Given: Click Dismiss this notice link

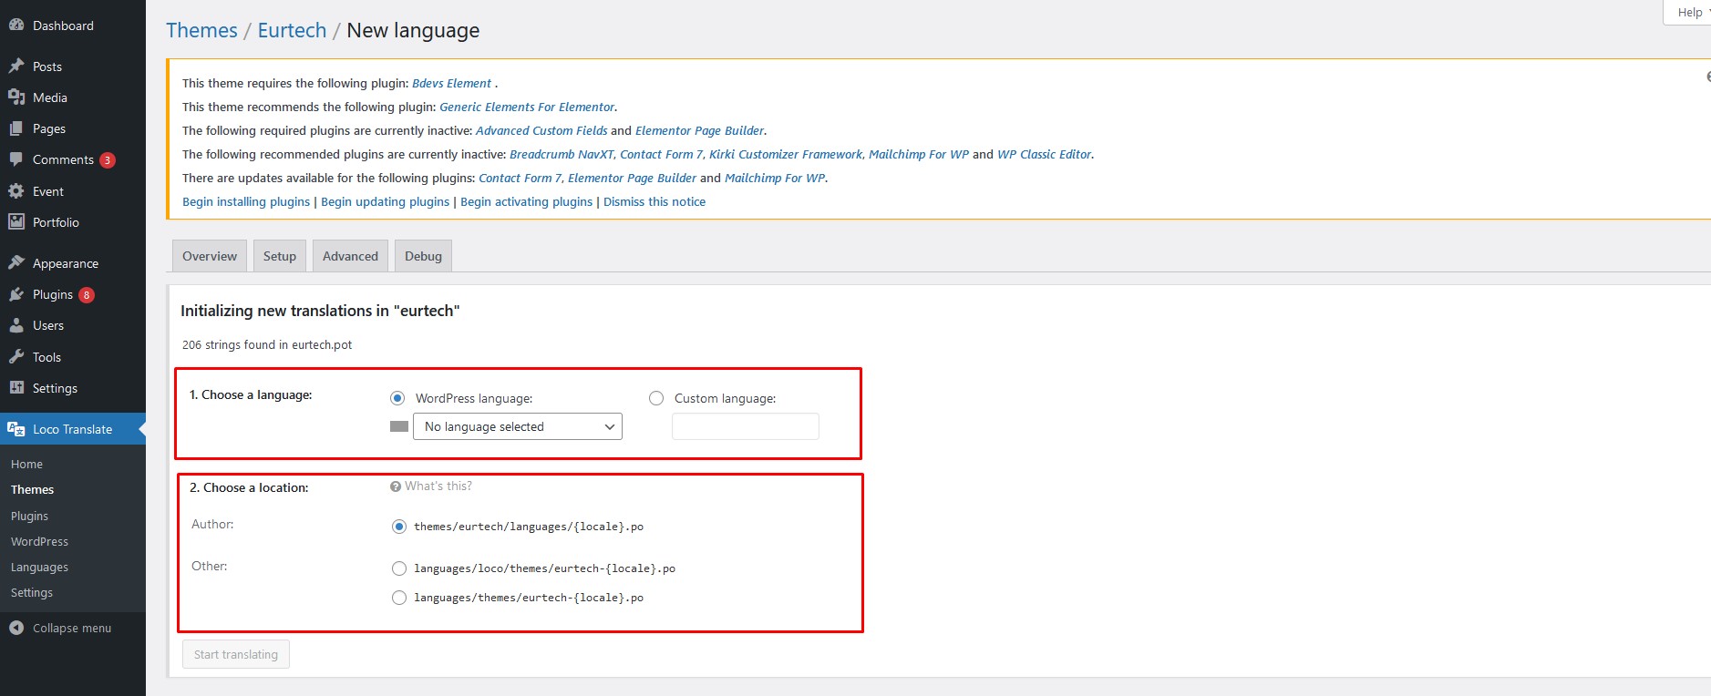Looking at the screenshot, I should tap(655, 201).
